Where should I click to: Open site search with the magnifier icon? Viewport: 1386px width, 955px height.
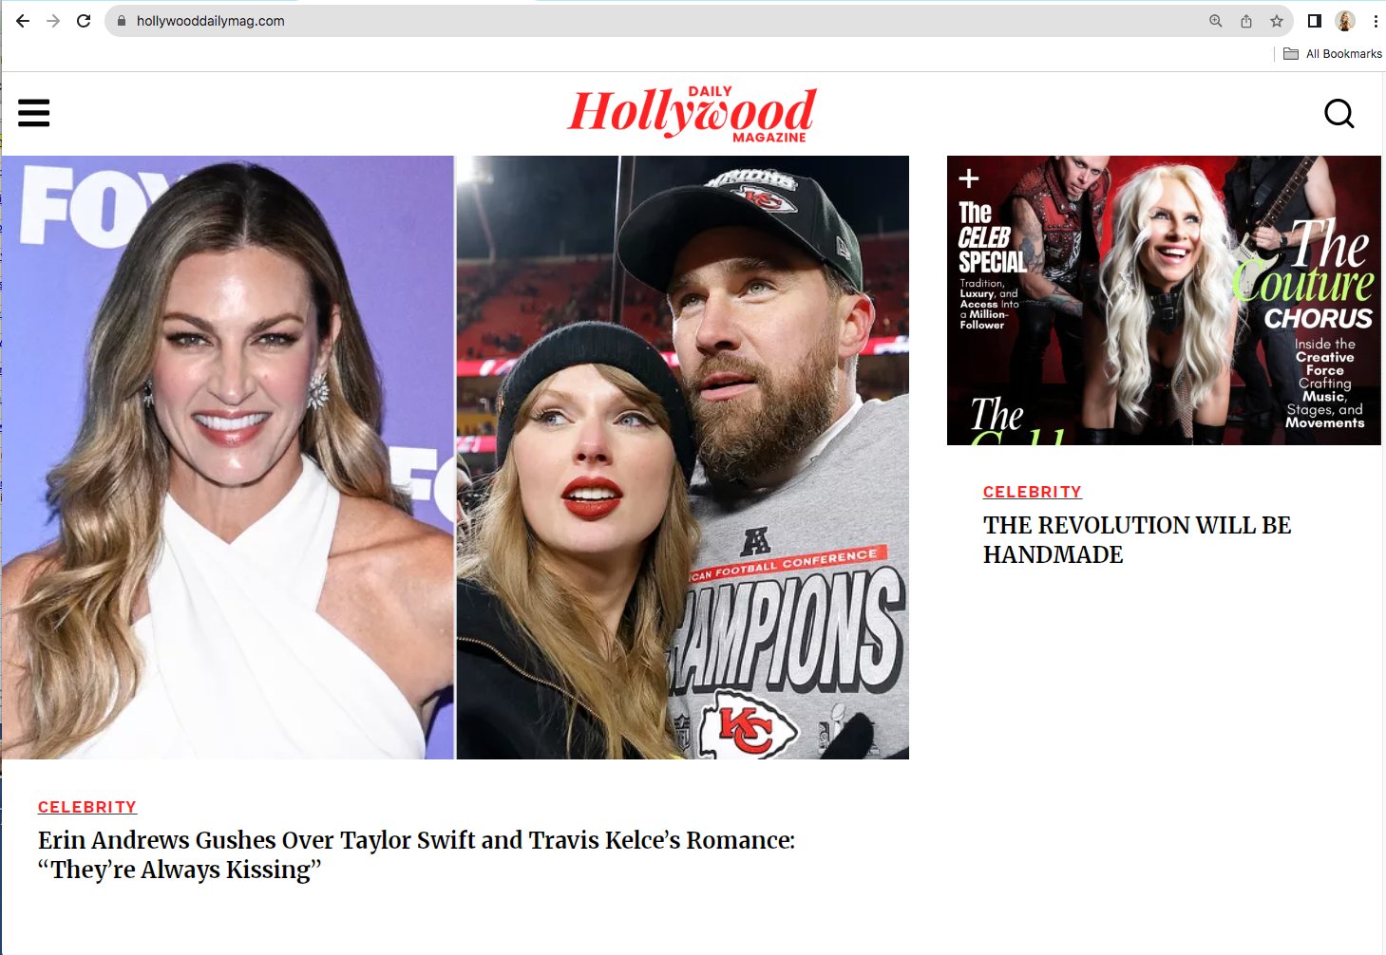(1339, 114)
